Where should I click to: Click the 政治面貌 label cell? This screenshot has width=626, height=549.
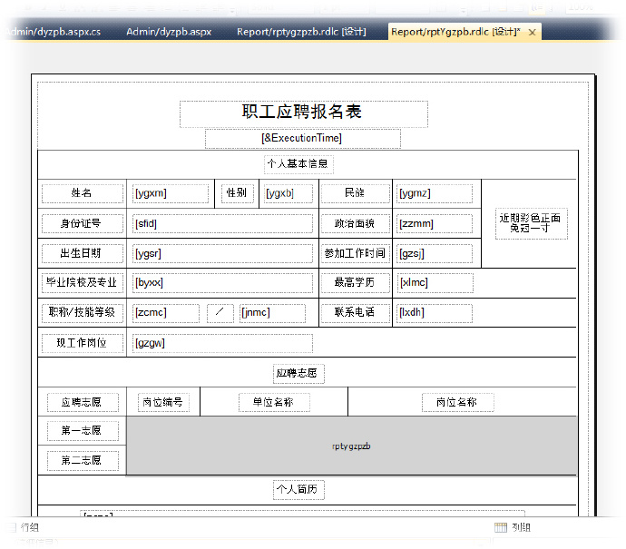tap(355, 223)
